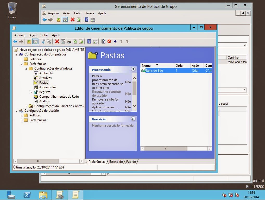The image size is (265, 200).
Task: Select the Cut scissors icon
Action: click(x=43, y=41)
